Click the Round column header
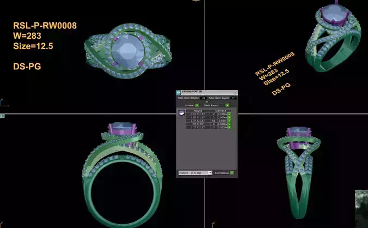The image size is (368, 228). coord(198,111)
